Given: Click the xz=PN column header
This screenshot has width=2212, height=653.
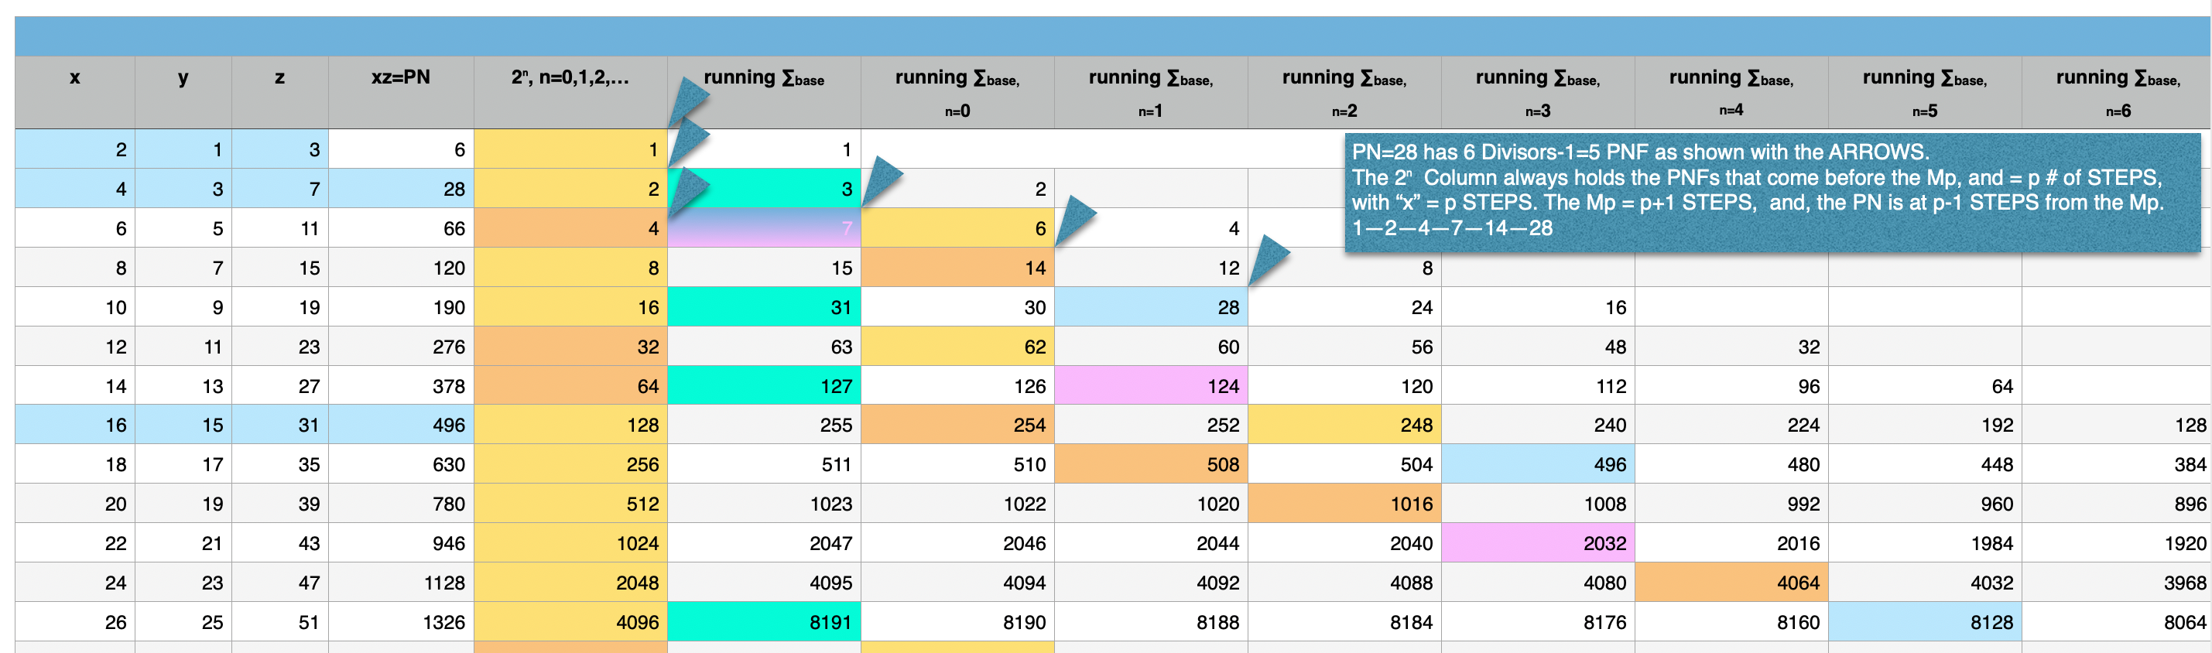Looking at the screenshot, I should click(x=400, y=78).
